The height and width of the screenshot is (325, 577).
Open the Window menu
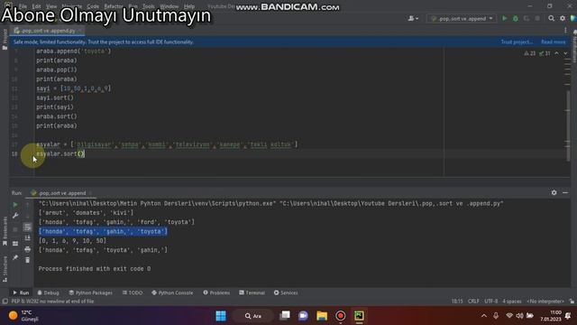(169, 6)
